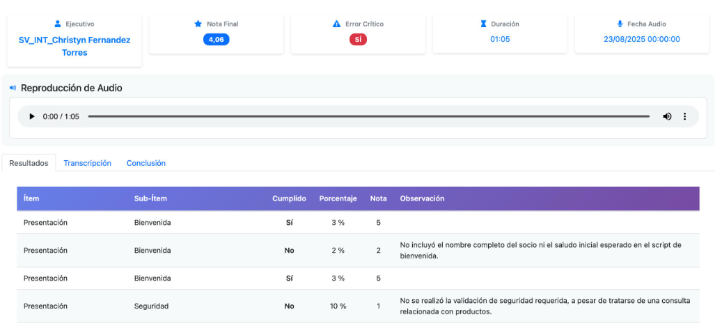Click the person icon beside Ejecutivo
This screenshot has height=328, width=722.
[58, 24]
